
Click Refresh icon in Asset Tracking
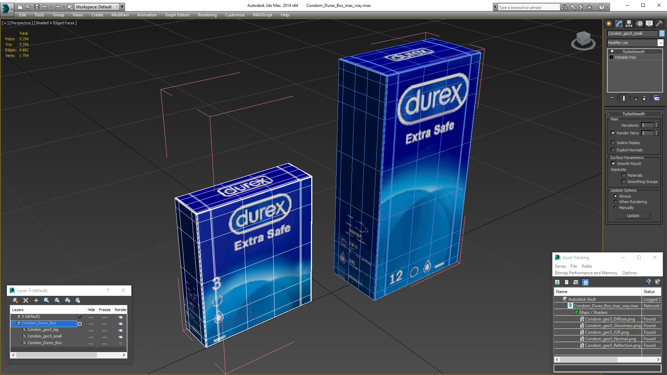tap(557, 282)
